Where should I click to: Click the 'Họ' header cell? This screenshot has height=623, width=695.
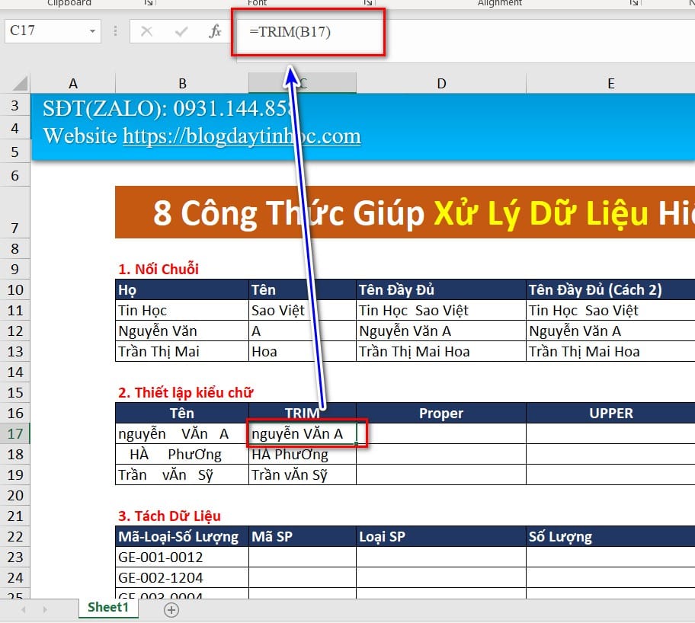pyautogui.click(x=182, y=289)
